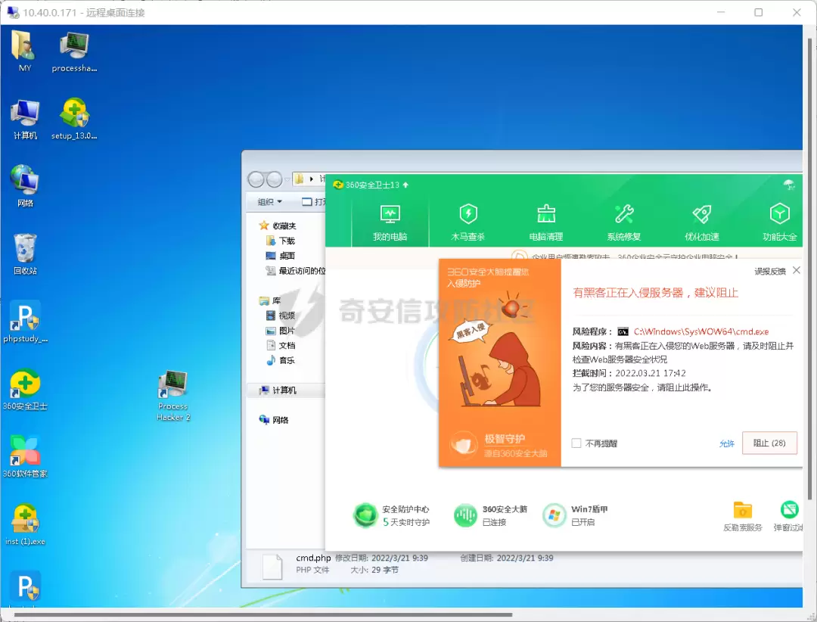Click the Explorer address bar folder icon
Viewport: 817px width, 622px height.
pos(299,179)
